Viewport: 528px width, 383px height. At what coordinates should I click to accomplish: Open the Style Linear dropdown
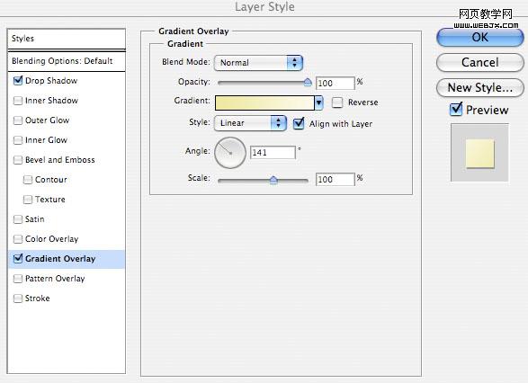(250, 123)
